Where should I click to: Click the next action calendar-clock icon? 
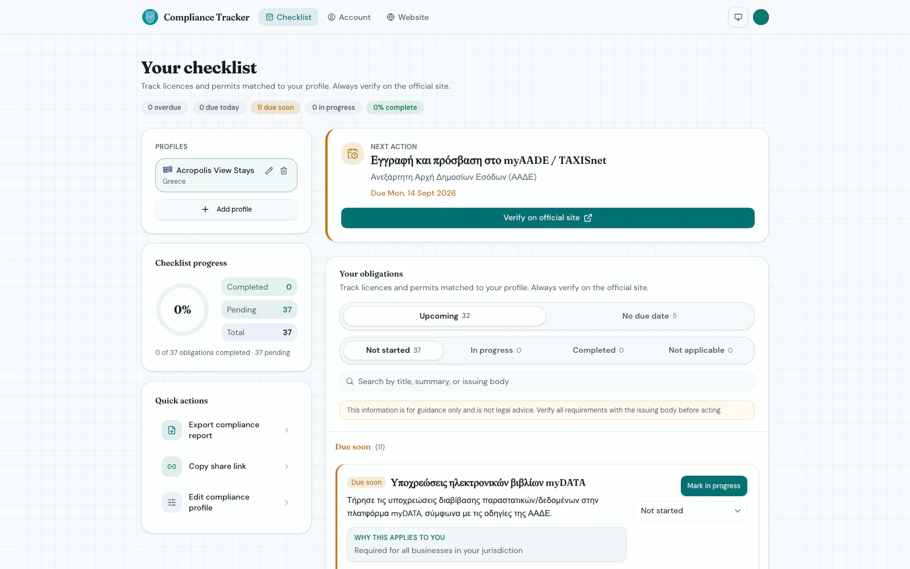pos(353,154)
